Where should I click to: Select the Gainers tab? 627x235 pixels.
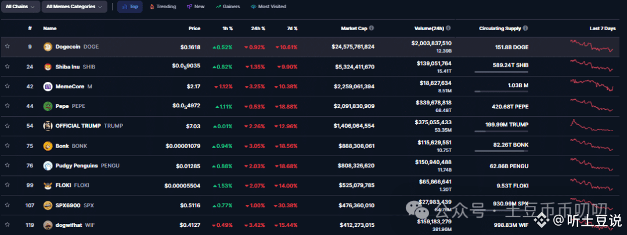[x=227, y=7]
